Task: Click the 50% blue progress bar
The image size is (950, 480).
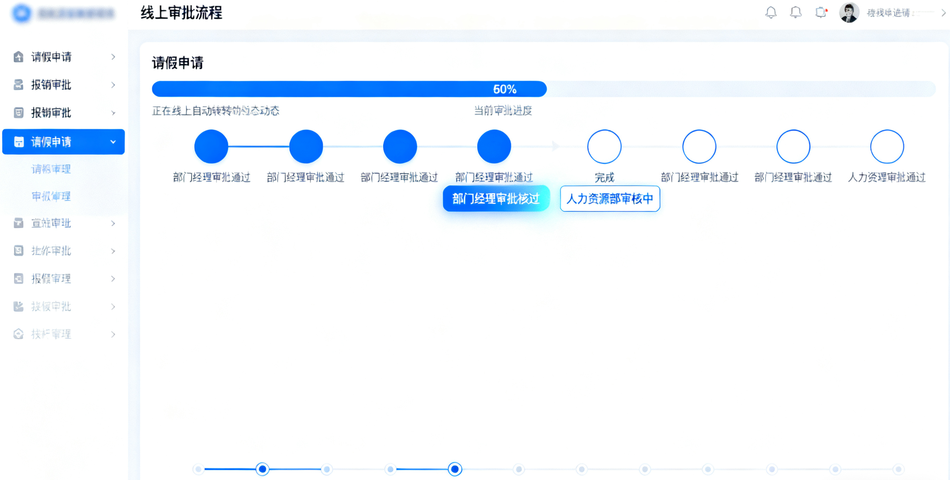Action: (x=349, y=89)
